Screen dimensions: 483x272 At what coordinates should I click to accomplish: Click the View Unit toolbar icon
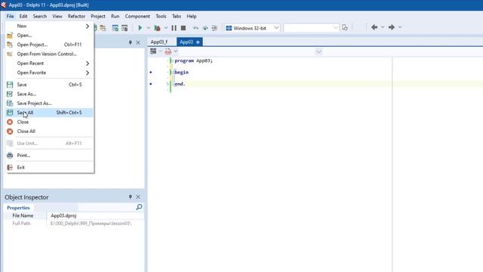click(x=115, y=28)
